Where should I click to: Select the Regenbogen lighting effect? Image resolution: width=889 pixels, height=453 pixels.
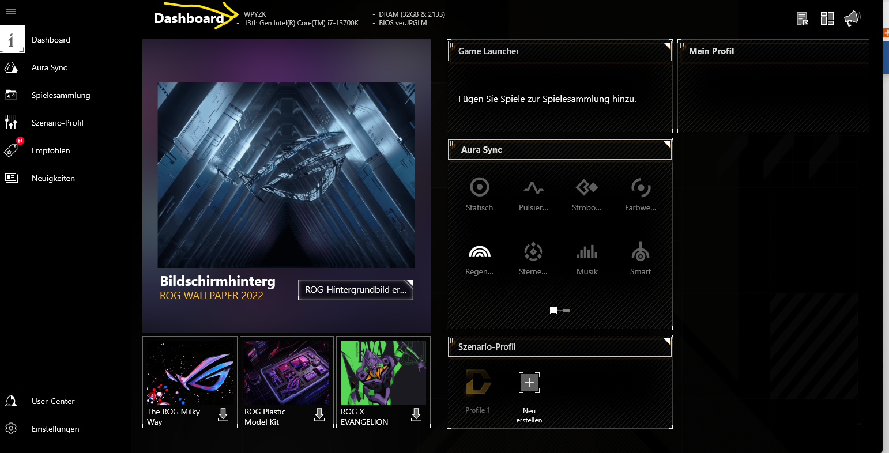click(480, 259)
